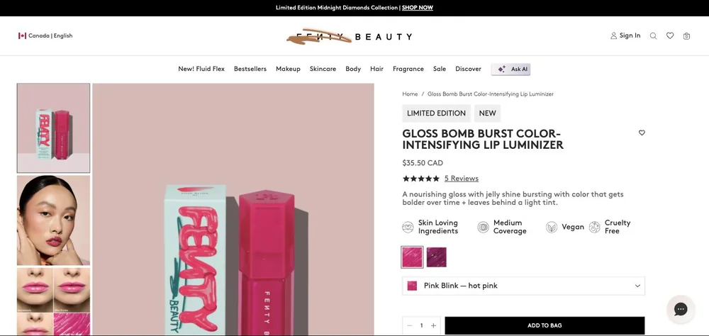Viewport: 709px width, 336px height.
Task: Click the Skin Loving Ingredients icon
Action: (408, 227)
